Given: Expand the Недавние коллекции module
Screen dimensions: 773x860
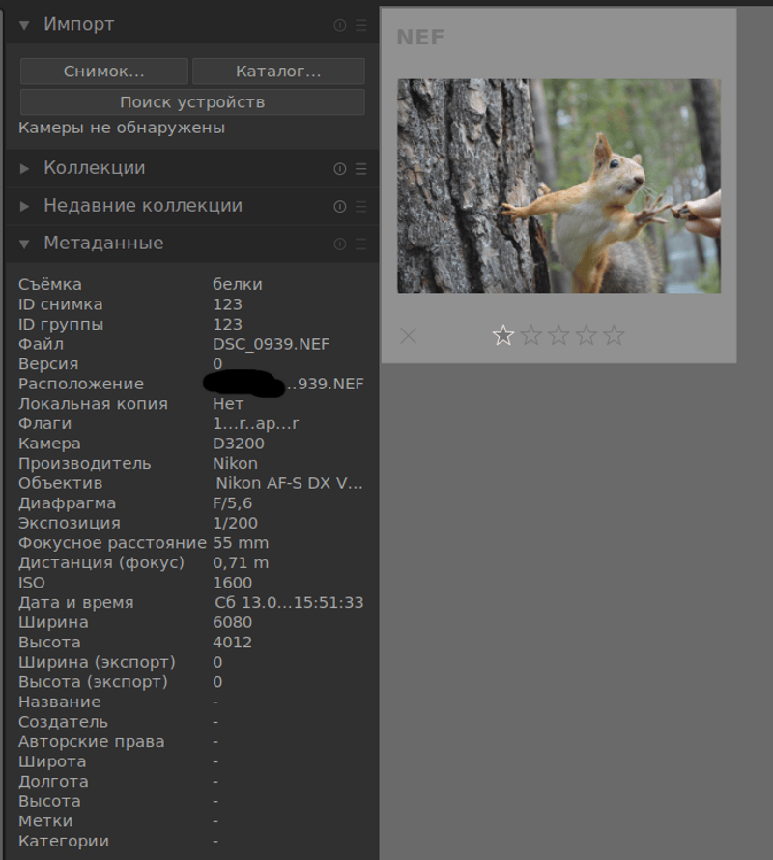Looking at the screenshot, I should pyautogui.click(x=24, y=206).
